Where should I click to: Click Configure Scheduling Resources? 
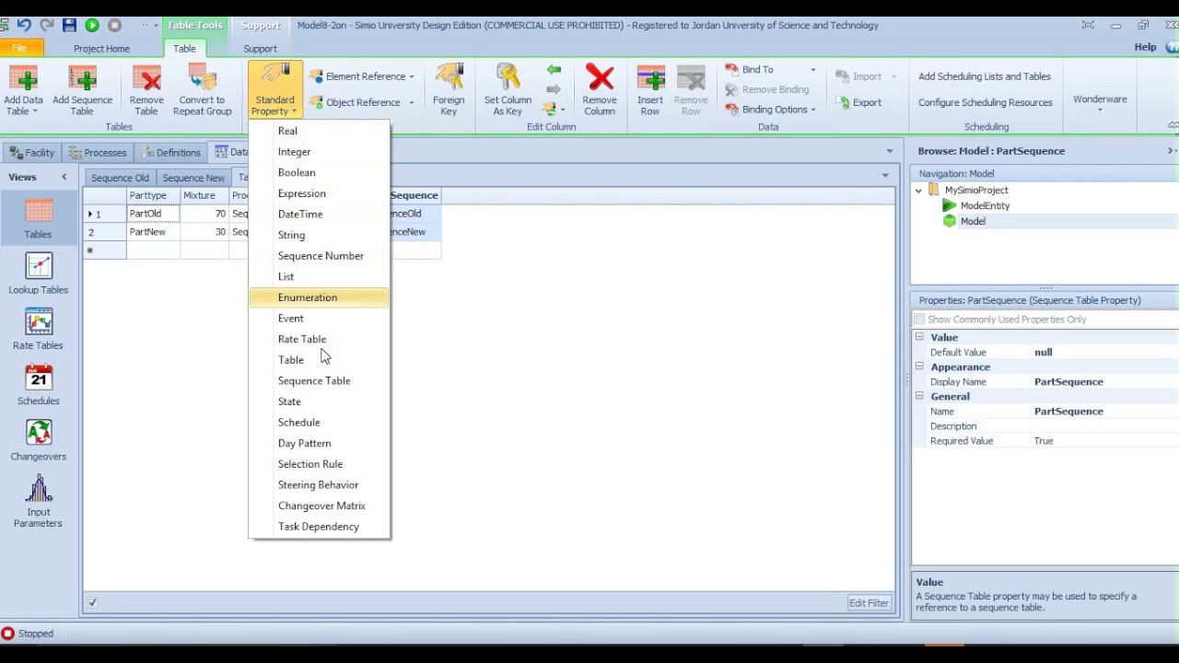[x=985, y=102]
